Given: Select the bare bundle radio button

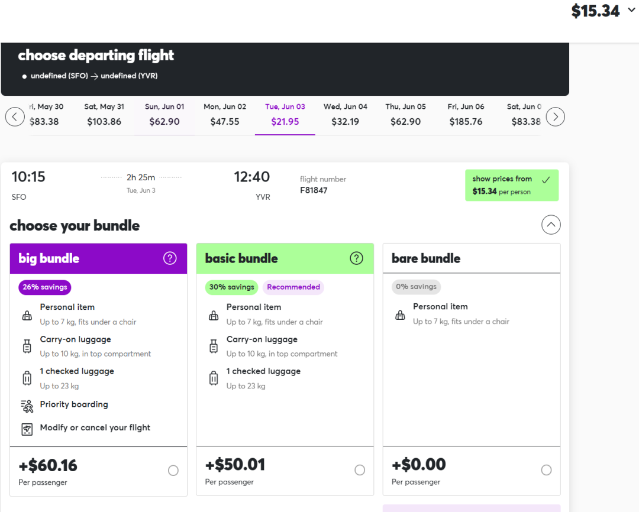Looking at the screenshot, I should click(x=546, y=471).
